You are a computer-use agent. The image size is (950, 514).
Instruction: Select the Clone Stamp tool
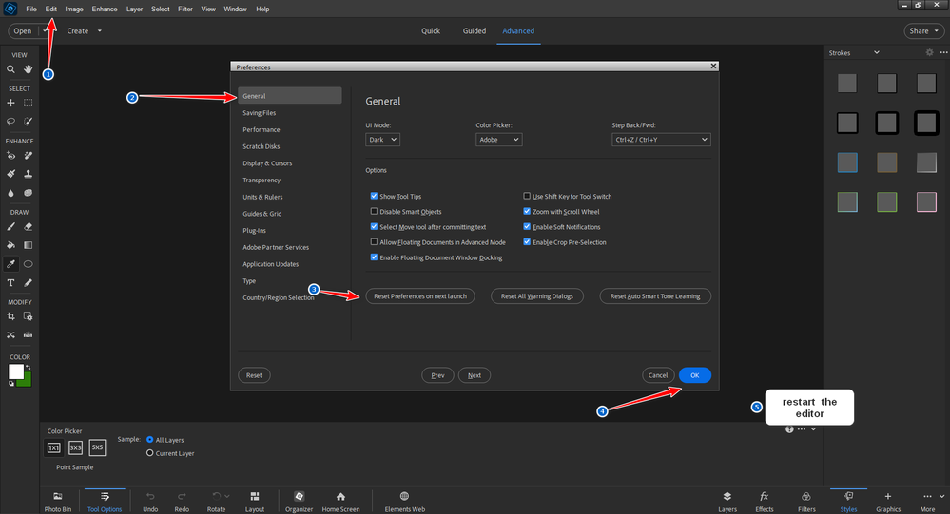click(28, 174)
